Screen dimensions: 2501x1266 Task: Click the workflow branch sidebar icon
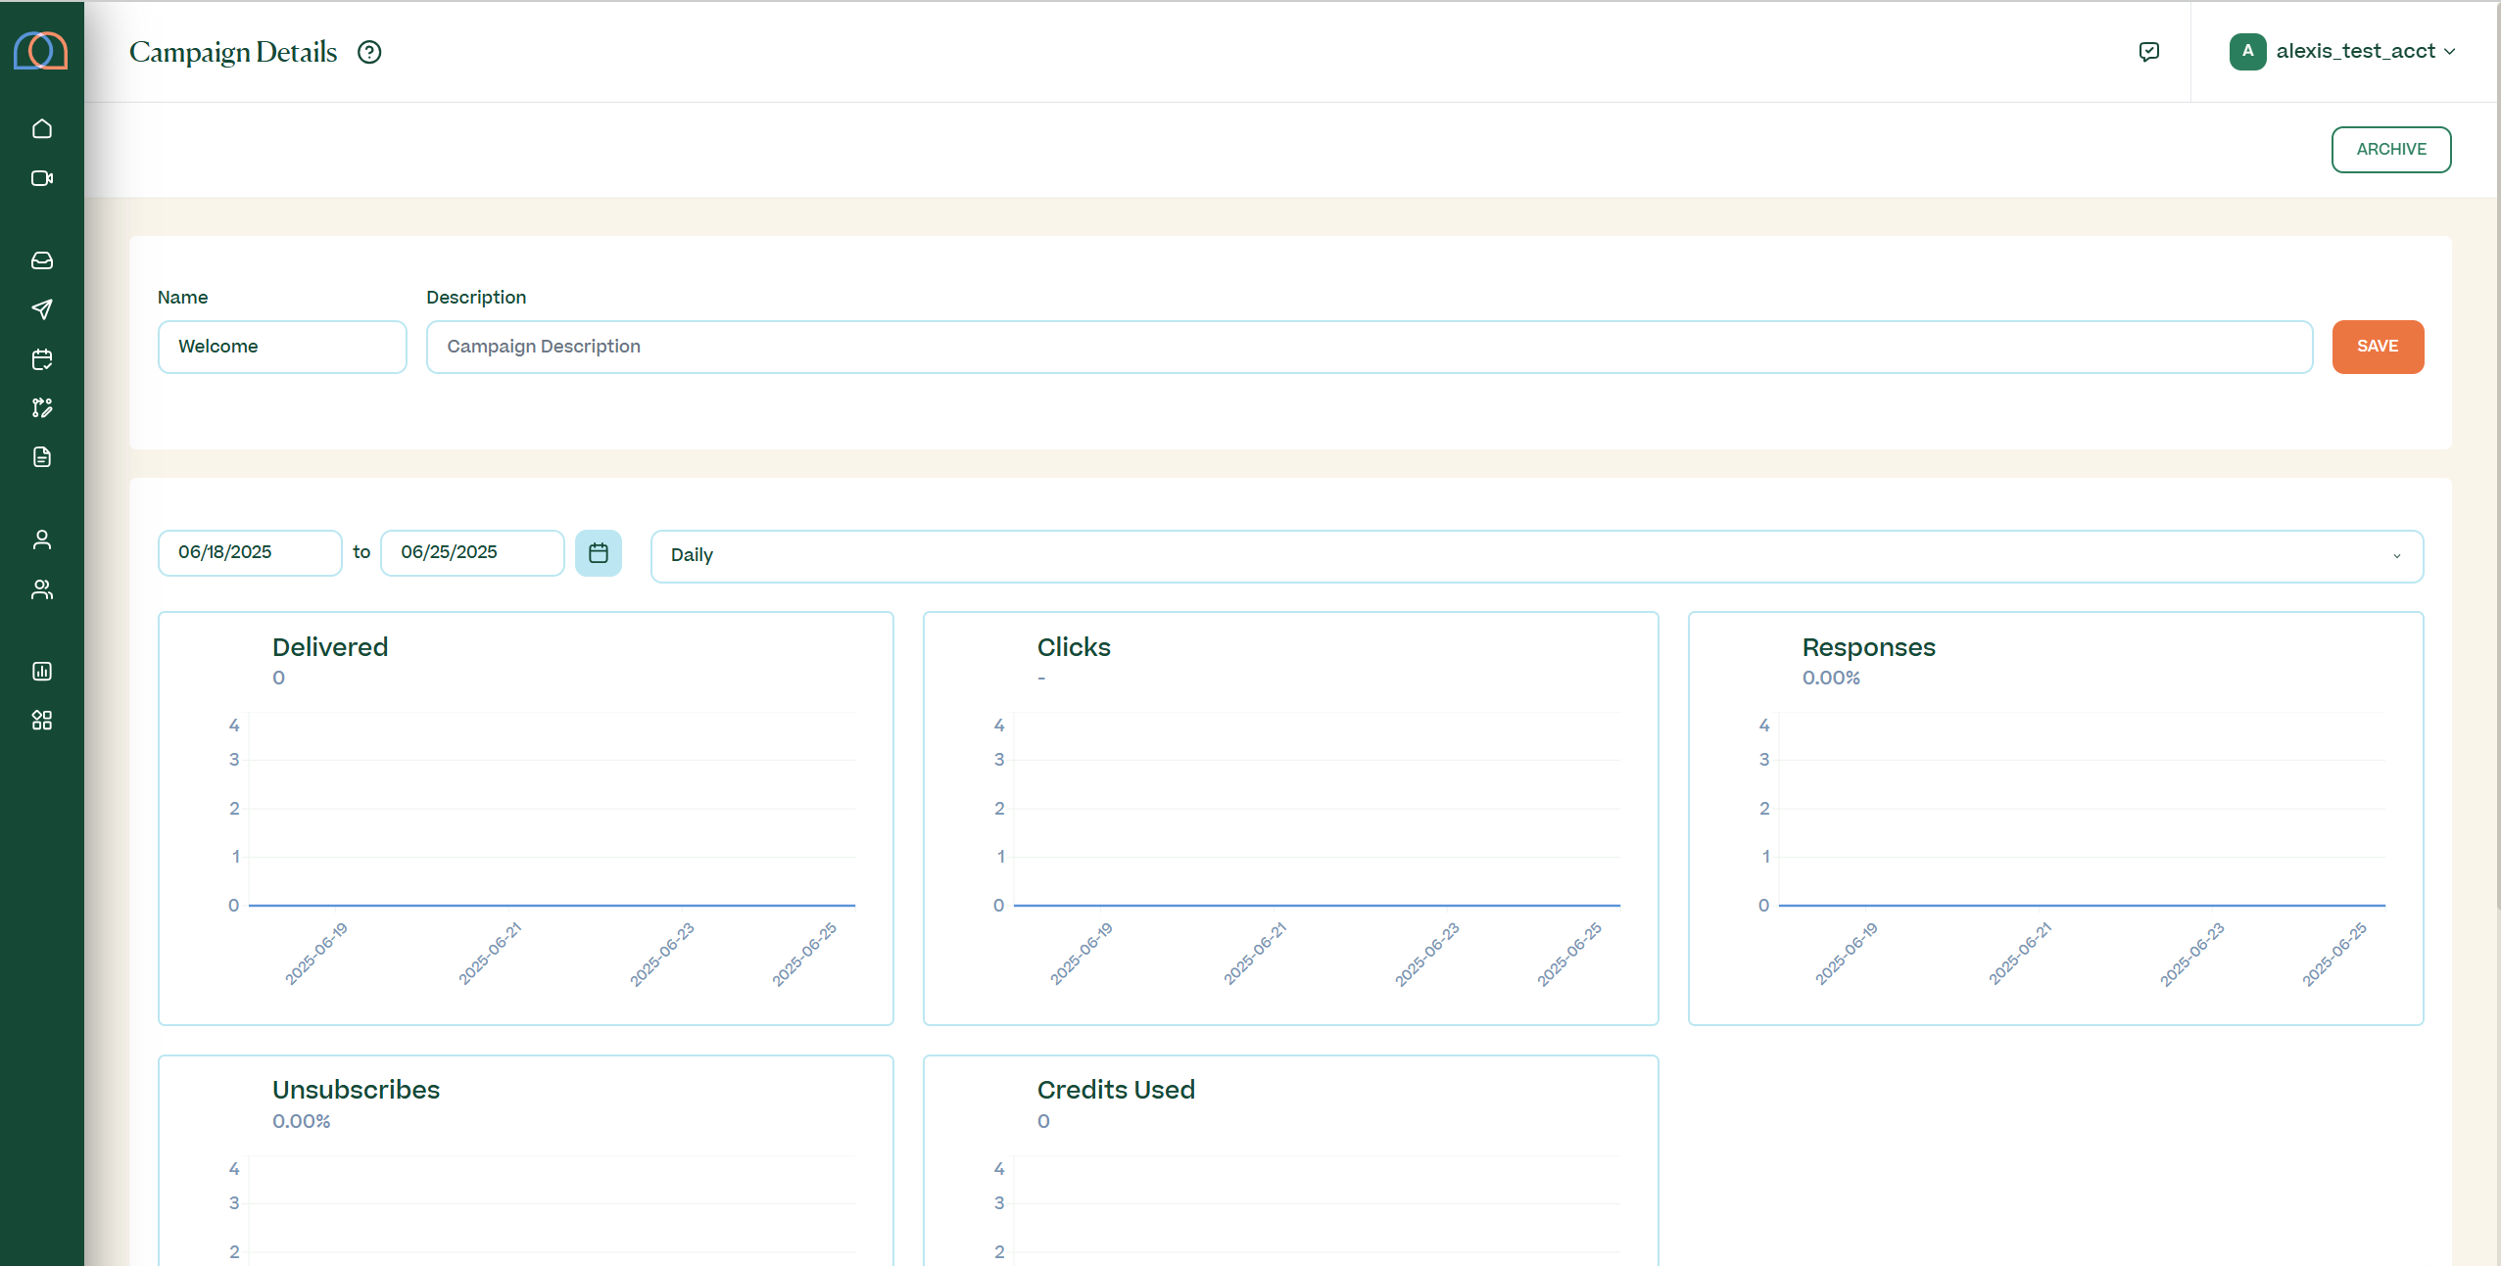pyautogui.click(x=42, y=408)
